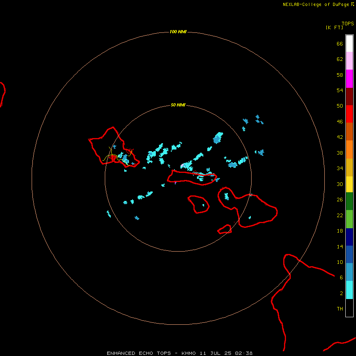Pick the steel blue 6 legend swatch
356x356 pixels.
(349, 272)
